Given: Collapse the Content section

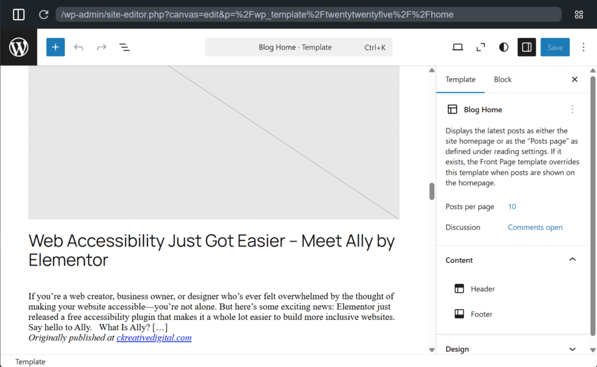Looking at the screenshot, I should 572,260.
